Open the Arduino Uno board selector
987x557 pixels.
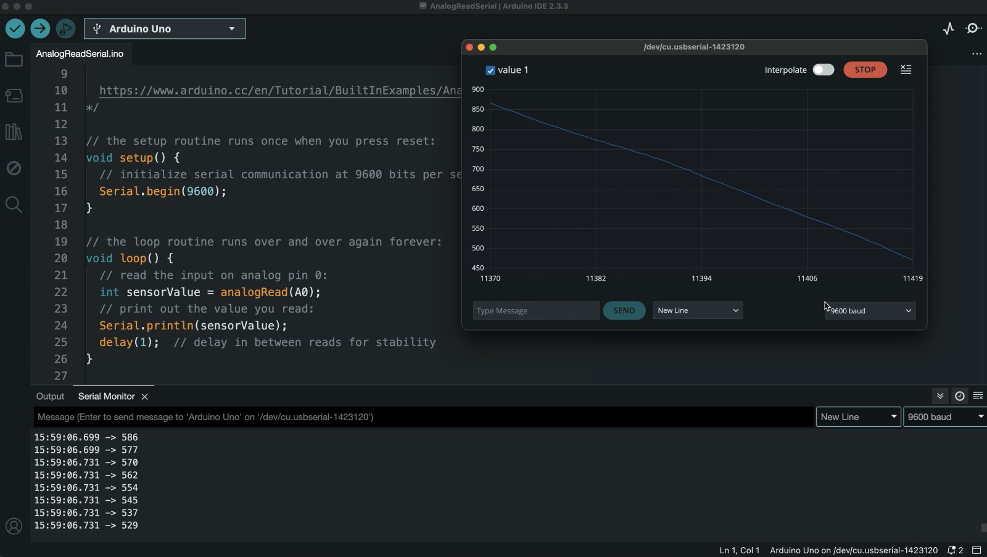click(x=165, y=28)
